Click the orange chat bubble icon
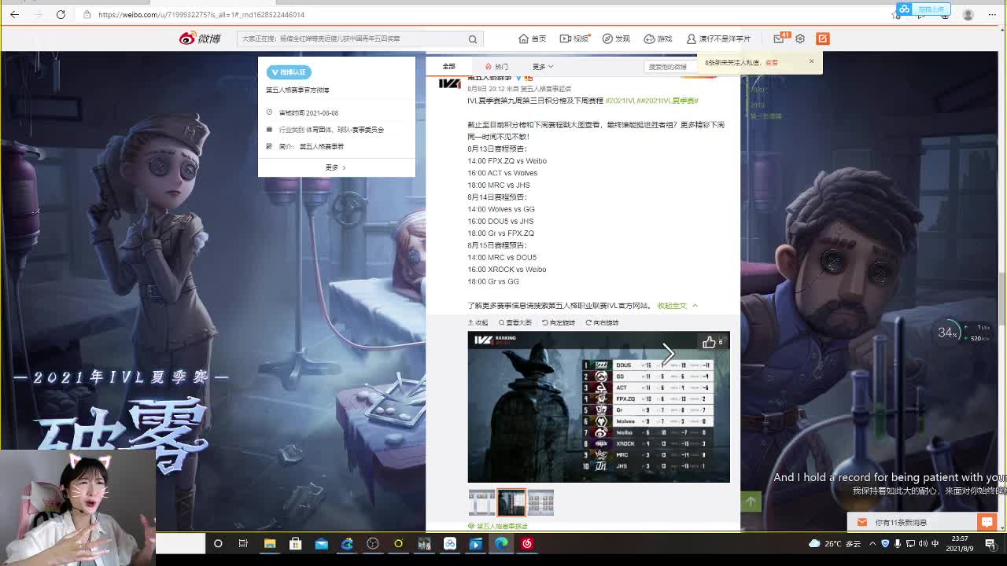This screenshot has width=1007, height=566. (987, 522)
